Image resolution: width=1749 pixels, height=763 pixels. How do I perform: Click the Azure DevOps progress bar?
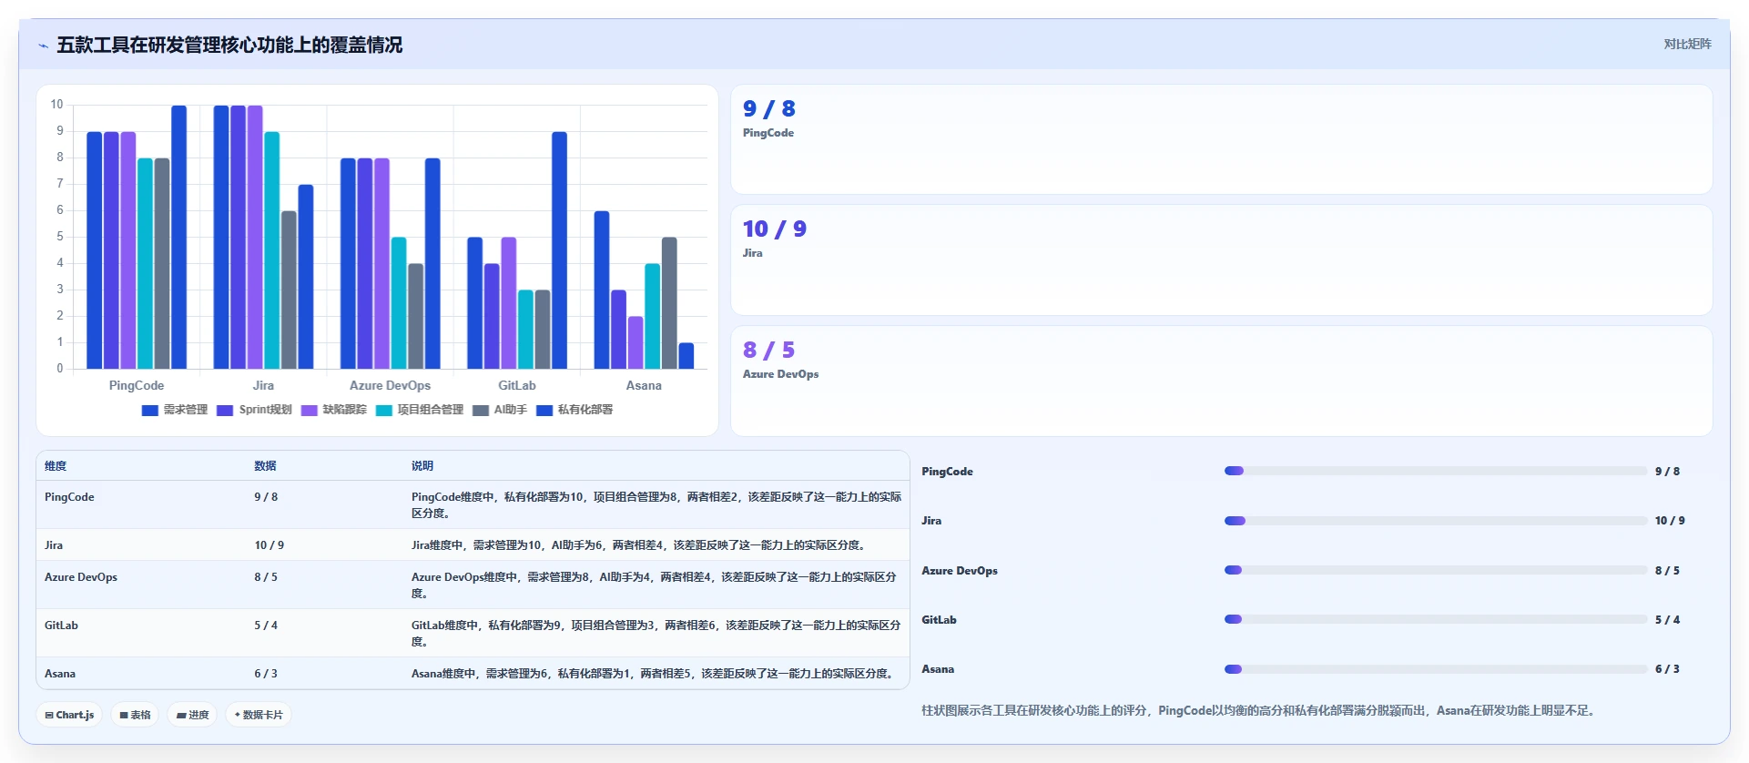coord(1436,570)
